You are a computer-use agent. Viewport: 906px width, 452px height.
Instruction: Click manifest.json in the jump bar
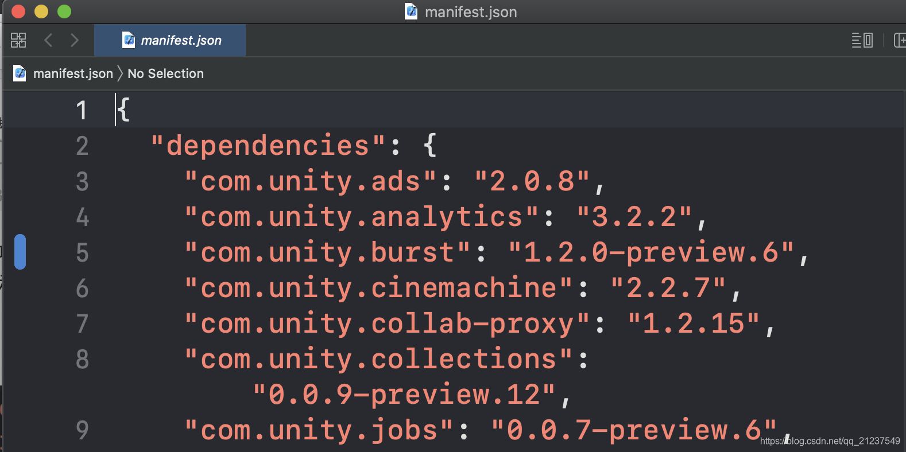pyautogui.click(x=73, y=73)
